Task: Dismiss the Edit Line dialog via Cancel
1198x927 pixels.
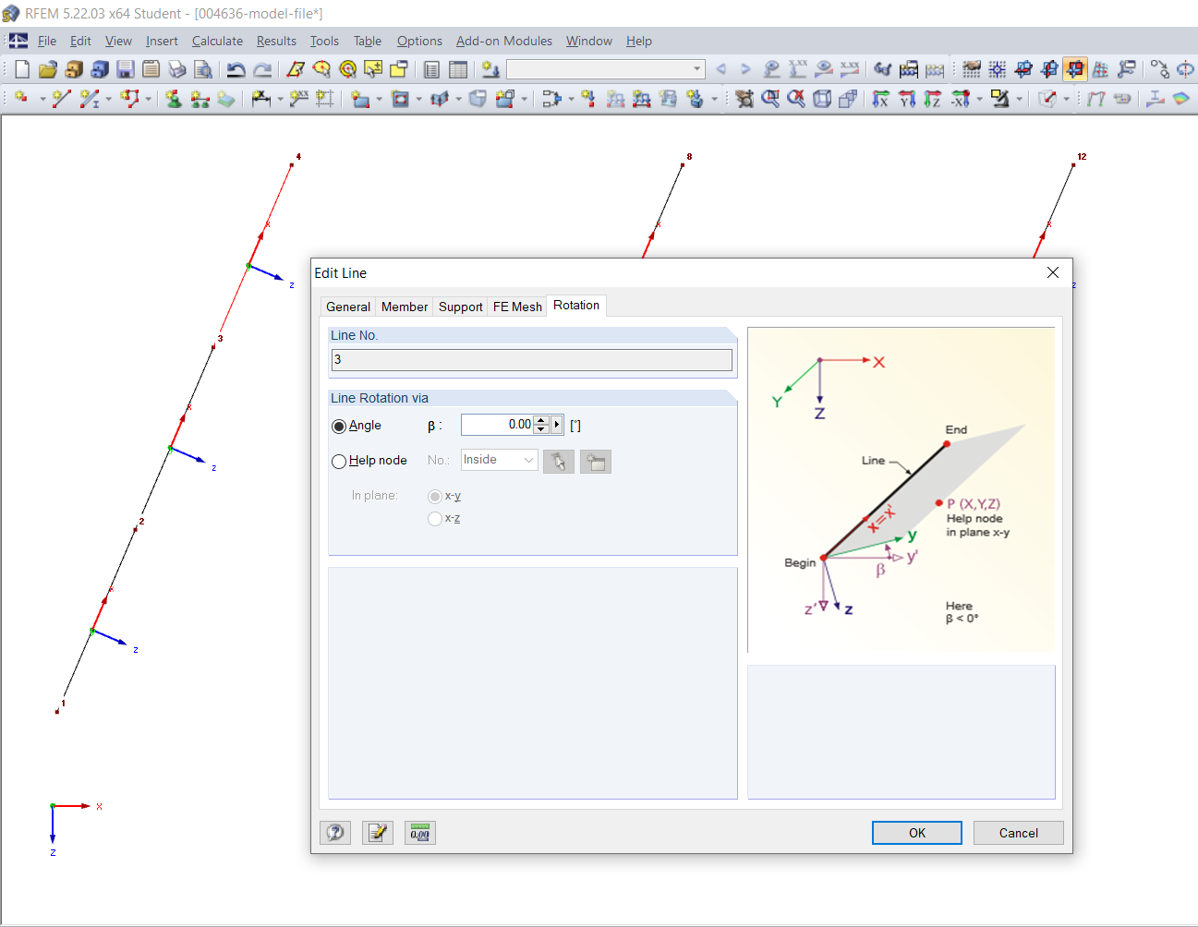Action: click(x=1018, y=832)
